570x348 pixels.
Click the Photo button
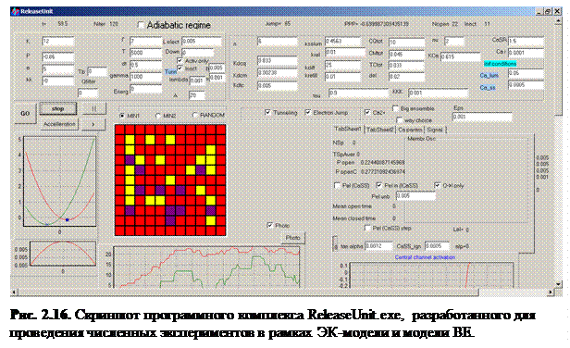pos(293,238)
